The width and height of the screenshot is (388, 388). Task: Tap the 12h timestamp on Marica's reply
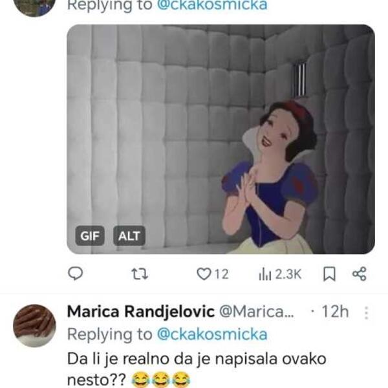[x=334, y=312]
